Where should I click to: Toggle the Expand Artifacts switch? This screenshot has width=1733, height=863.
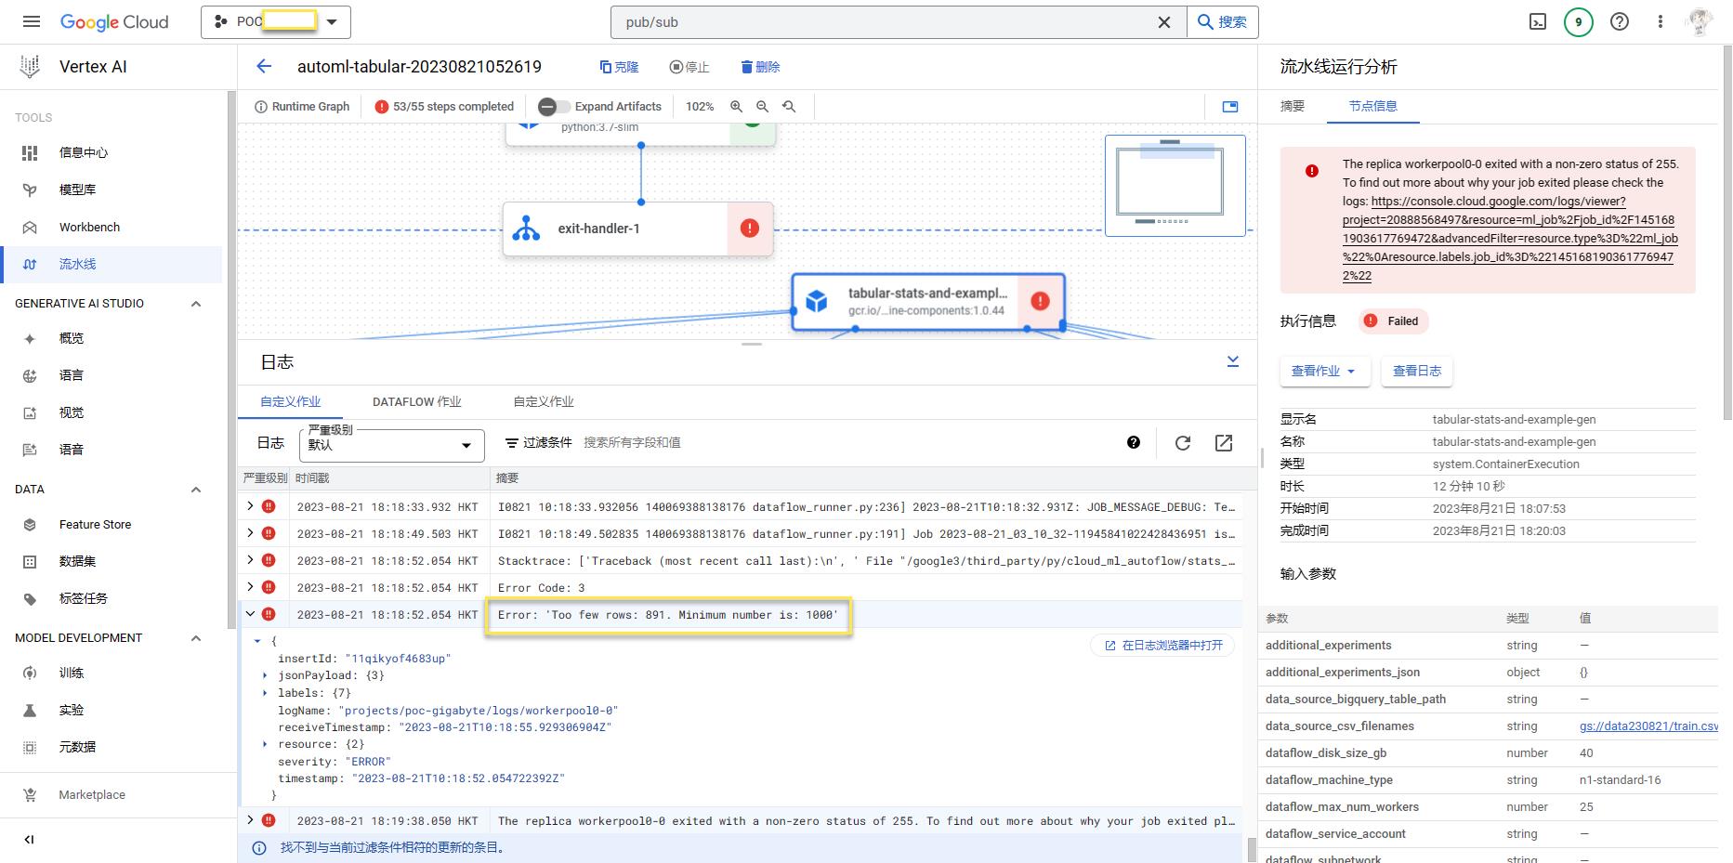(554, 107)
